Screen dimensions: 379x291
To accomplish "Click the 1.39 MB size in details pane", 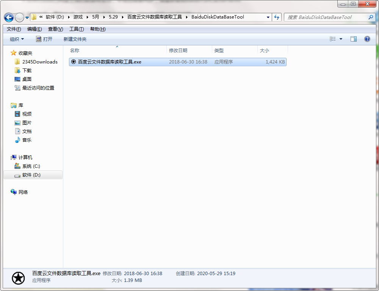I will point(133,280).
